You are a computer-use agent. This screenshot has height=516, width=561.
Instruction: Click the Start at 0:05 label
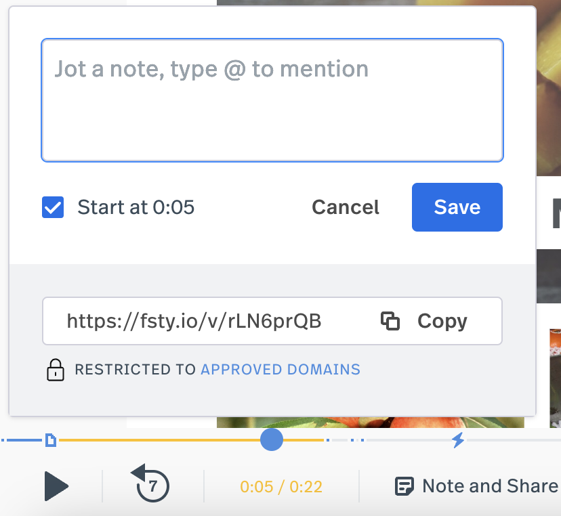[x=136, y=207]
